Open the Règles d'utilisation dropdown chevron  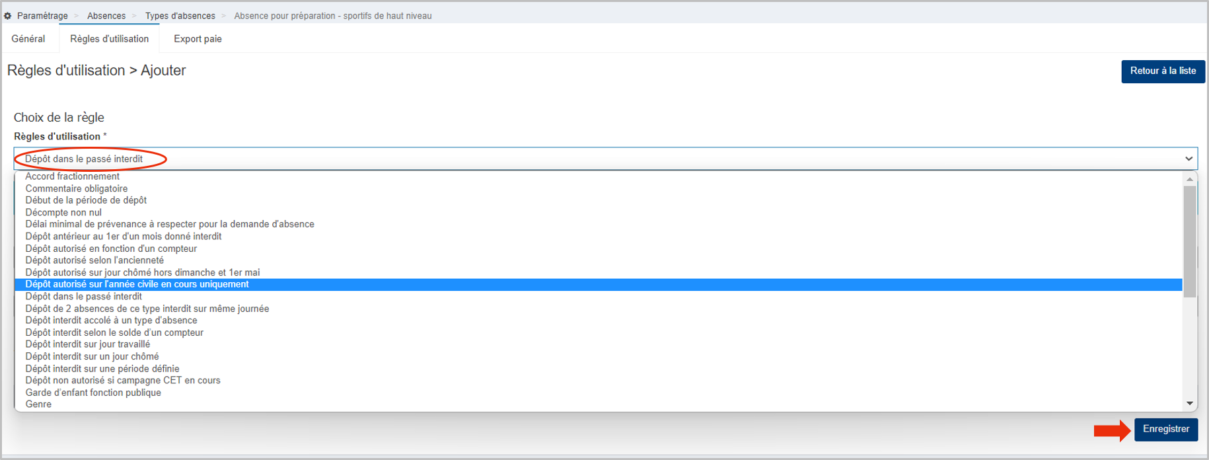tap(1189, 159)
